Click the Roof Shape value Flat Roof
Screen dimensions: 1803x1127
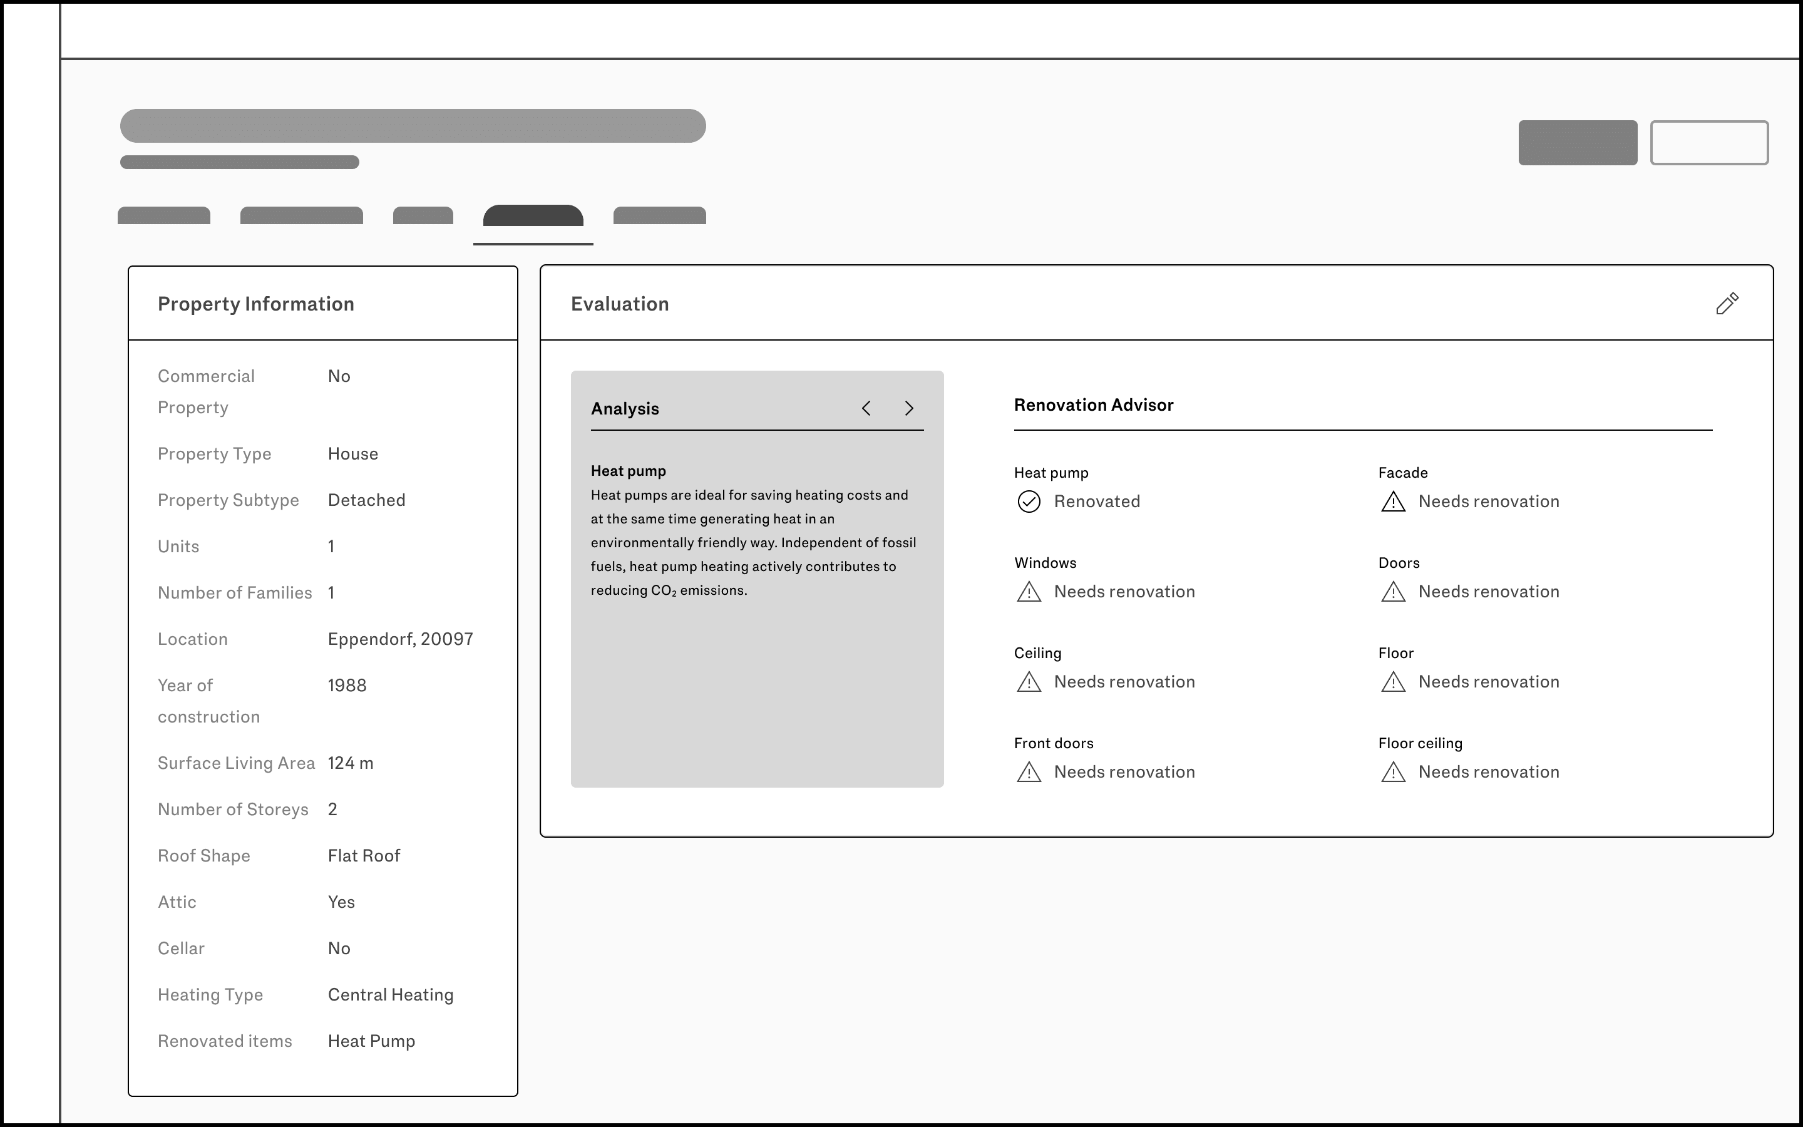[364, 856]
